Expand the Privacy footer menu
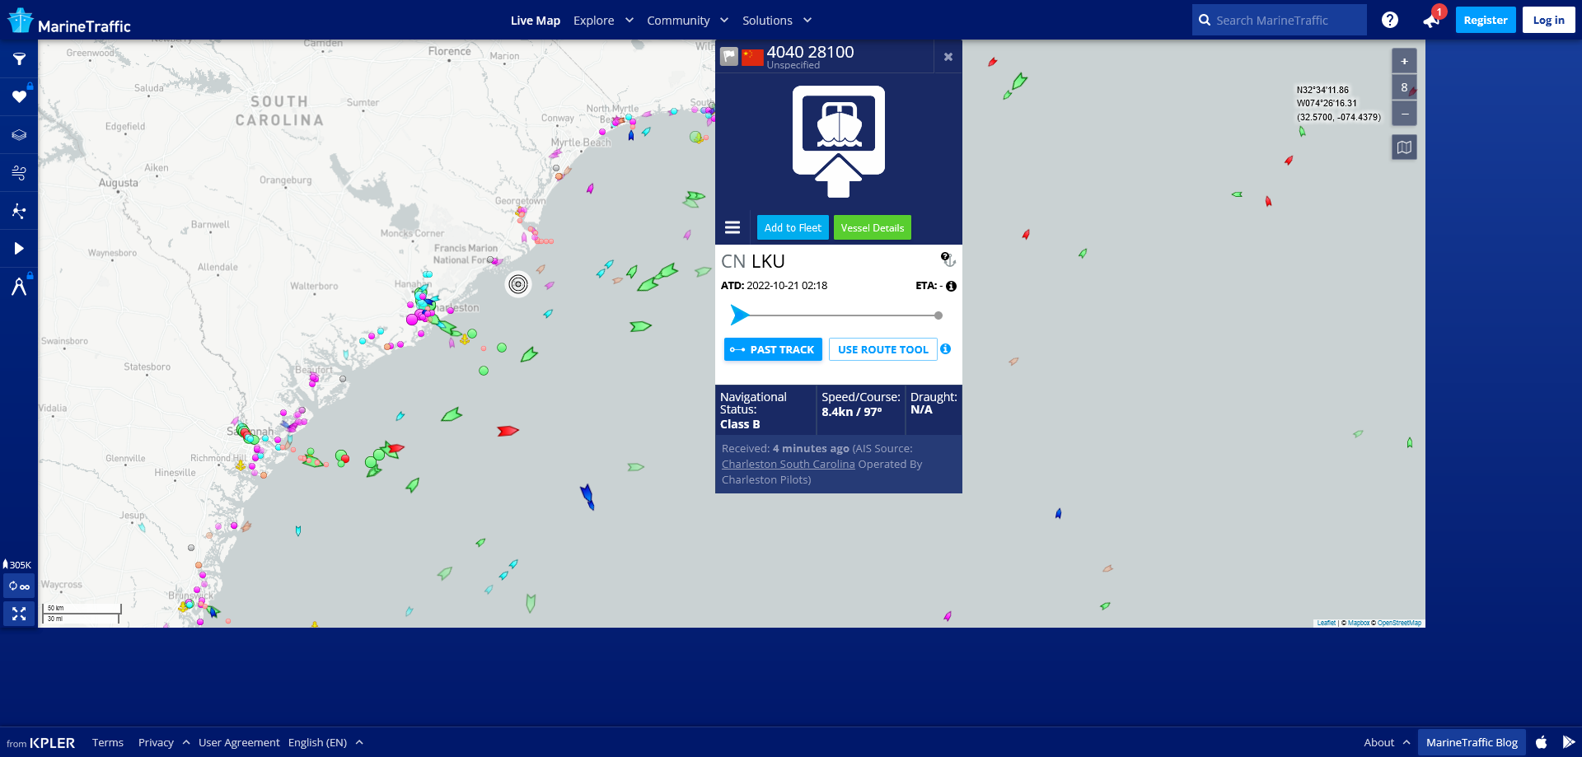Viewport: 1582px width, 757px height. point(164,742)
